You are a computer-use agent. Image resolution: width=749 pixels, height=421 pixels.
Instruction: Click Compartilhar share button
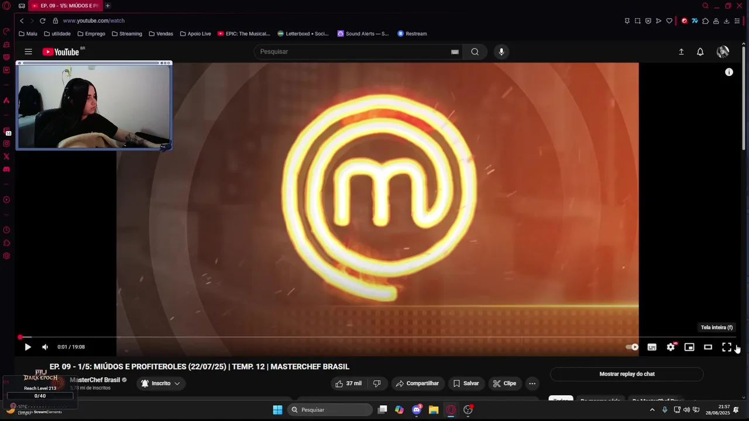(417, 384)
